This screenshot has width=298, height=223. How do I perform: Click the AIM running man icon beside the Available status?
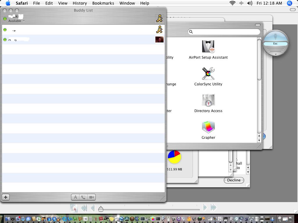(160, 19)
